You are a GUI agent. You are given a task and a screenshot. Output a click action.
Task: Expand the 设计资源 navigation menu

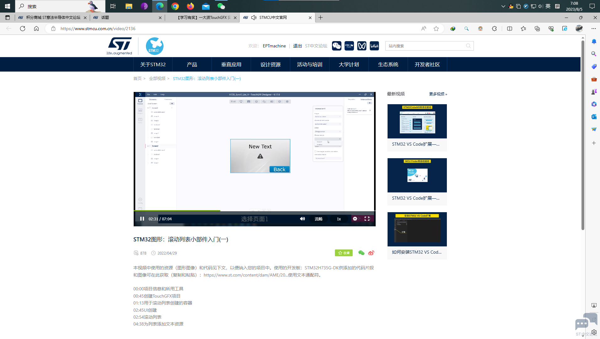pos(271,65)
